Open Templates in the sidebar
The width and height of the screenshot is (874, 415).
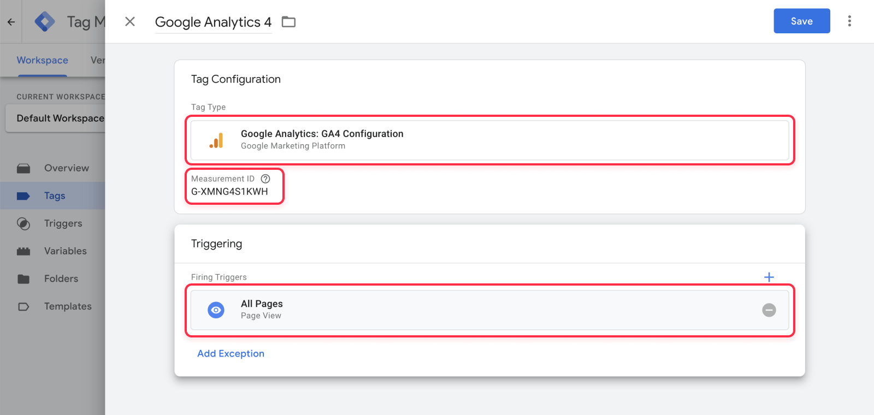point(52,306)
